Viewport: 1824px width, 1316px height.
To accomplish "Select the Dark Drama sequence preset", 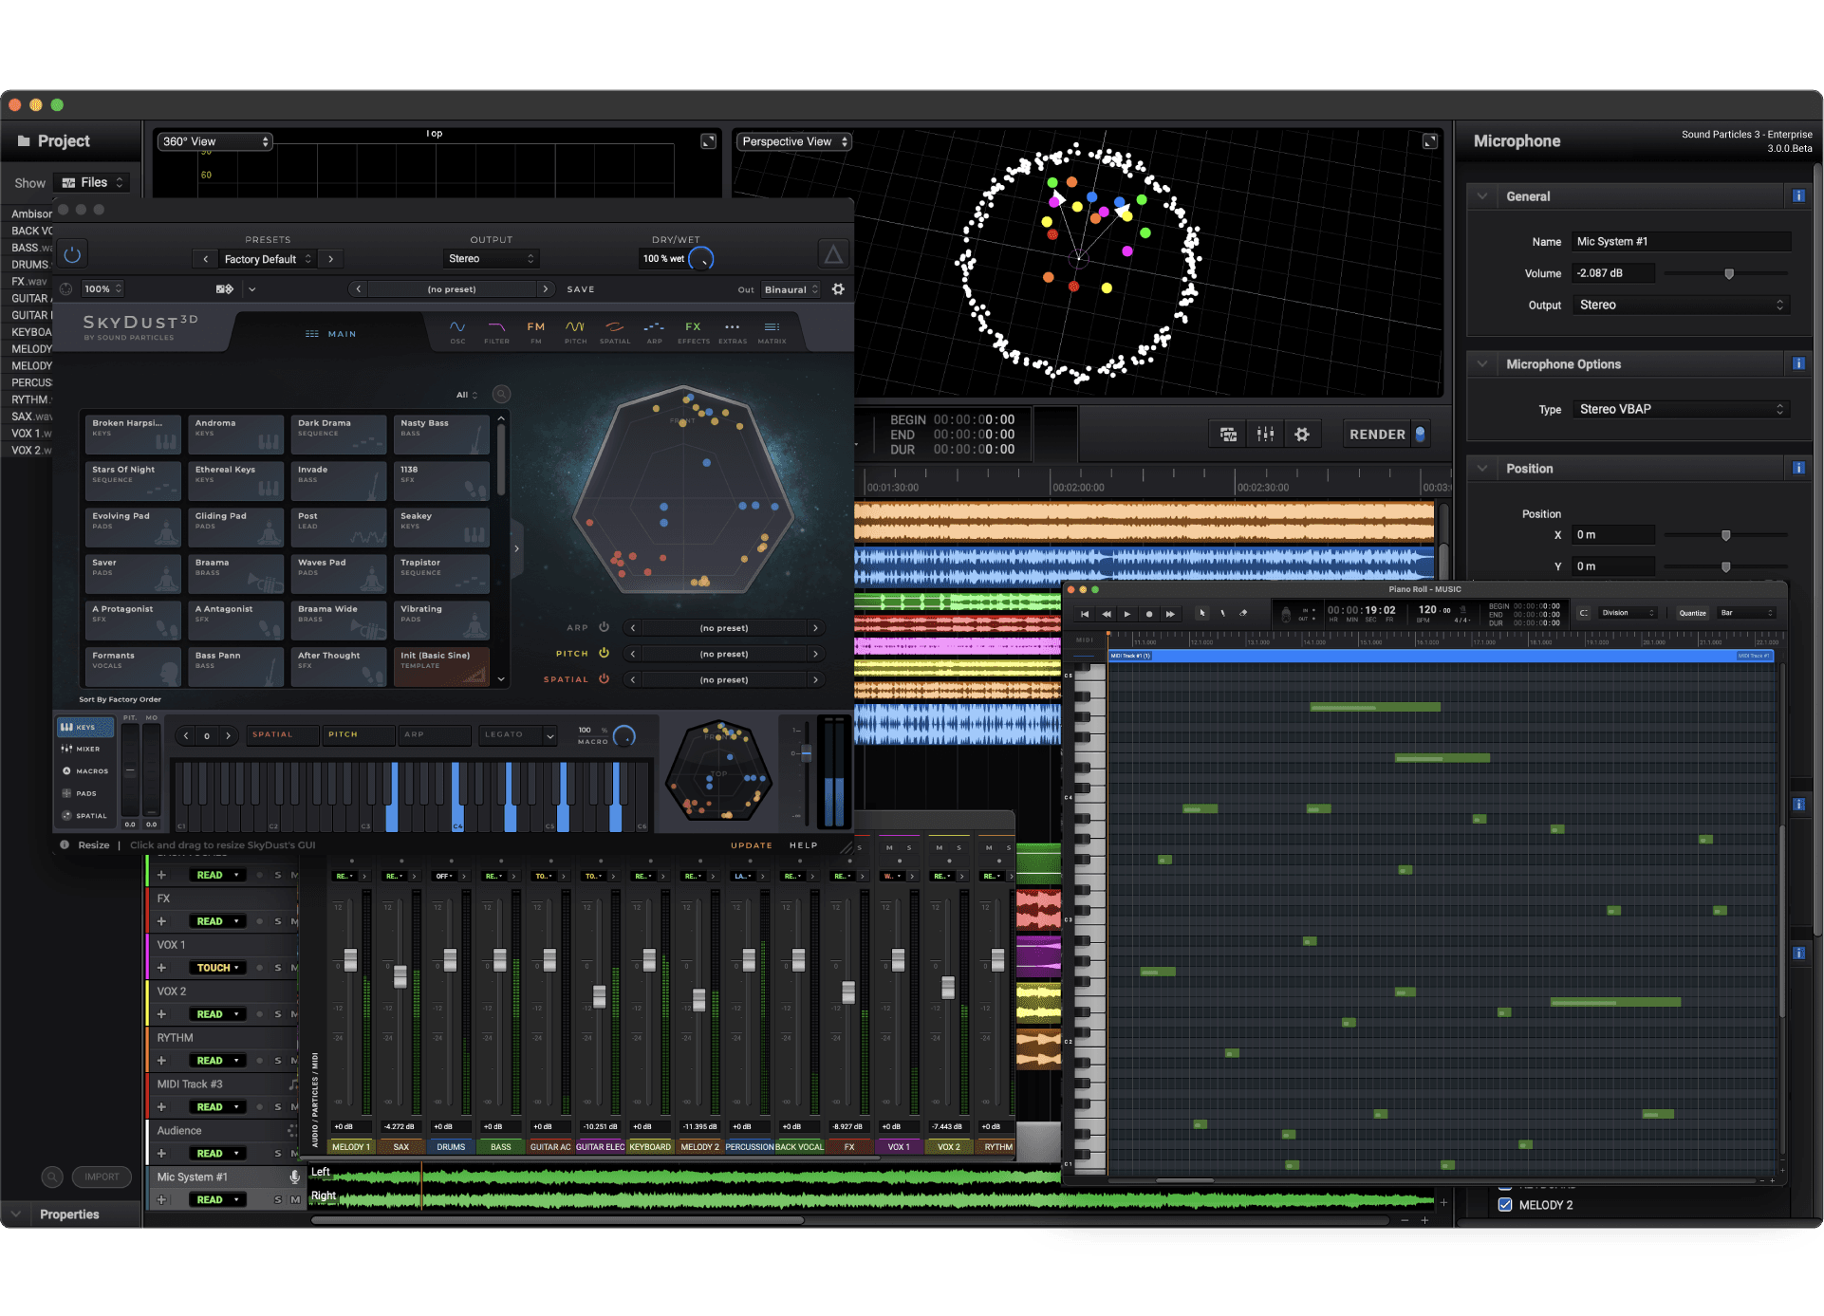I will point(338,434).
